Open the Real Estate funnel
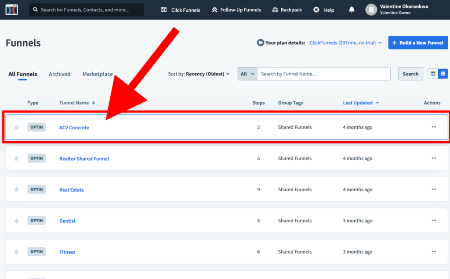 (x=72, y=190)
